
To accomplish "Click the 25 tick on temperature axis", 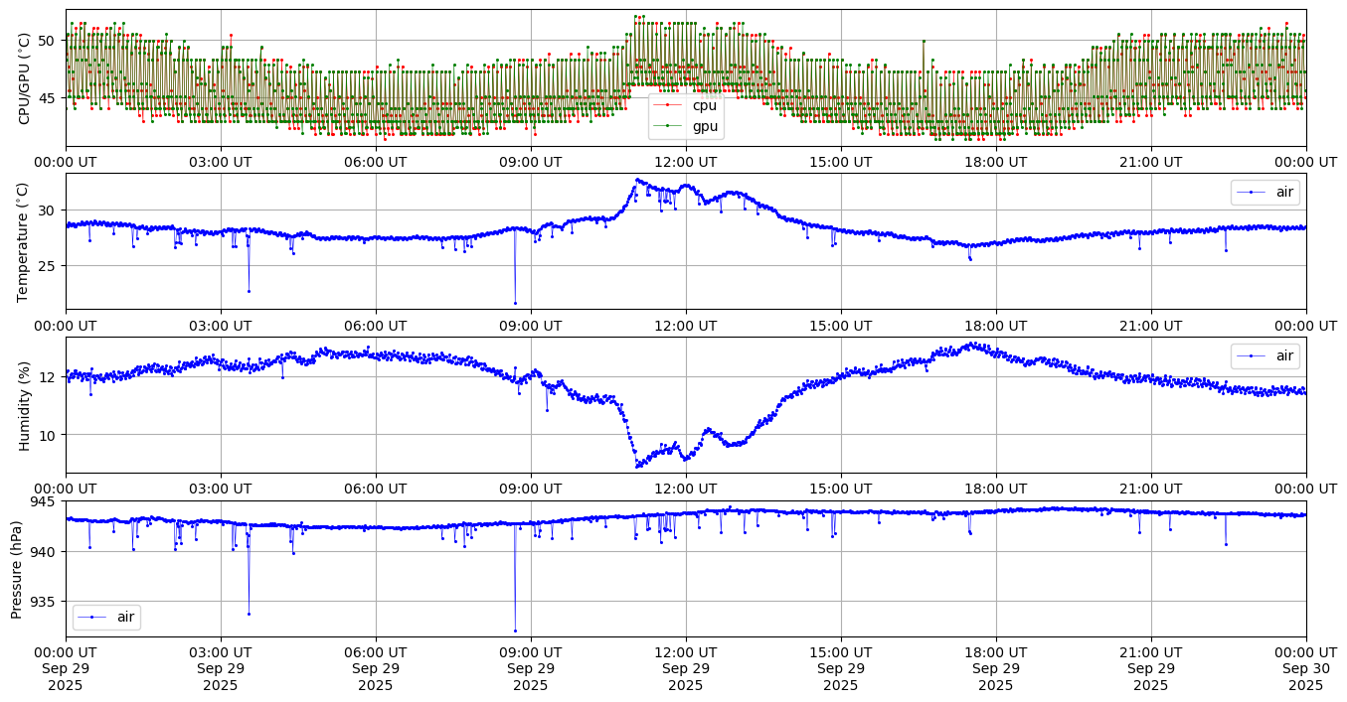I will pos(47,266).
